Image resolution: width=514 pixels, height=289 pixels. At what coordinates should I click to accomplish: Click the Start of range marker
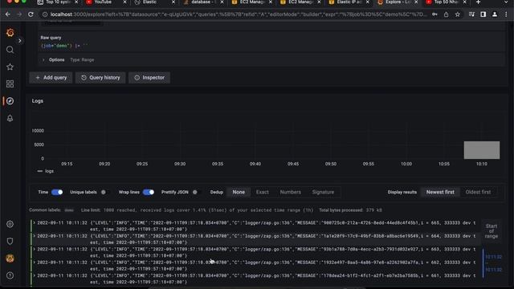pos(491,231)
